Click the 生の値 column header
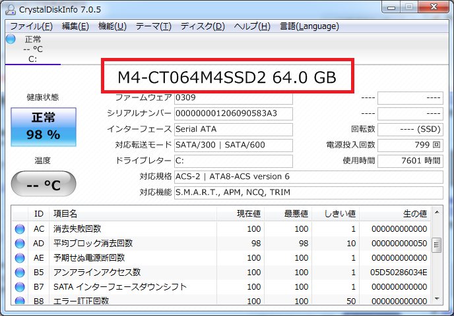 coord(395,214)
